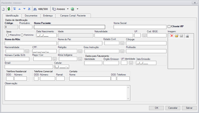Click the save image disk icon

tap(181, 36)
